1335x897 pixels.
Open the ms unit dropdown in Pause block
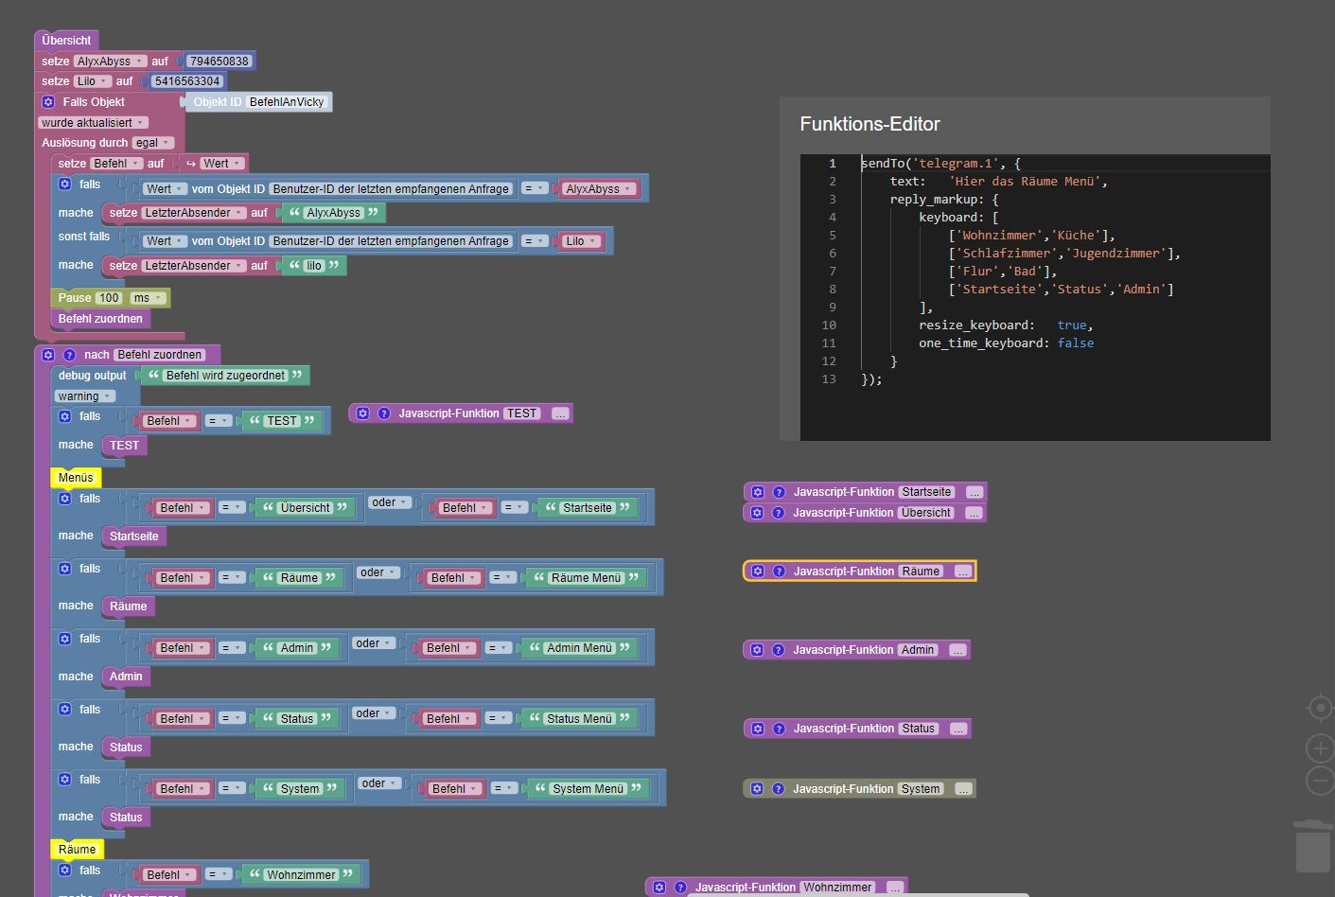pyautogui.click(x=148, y=298)
